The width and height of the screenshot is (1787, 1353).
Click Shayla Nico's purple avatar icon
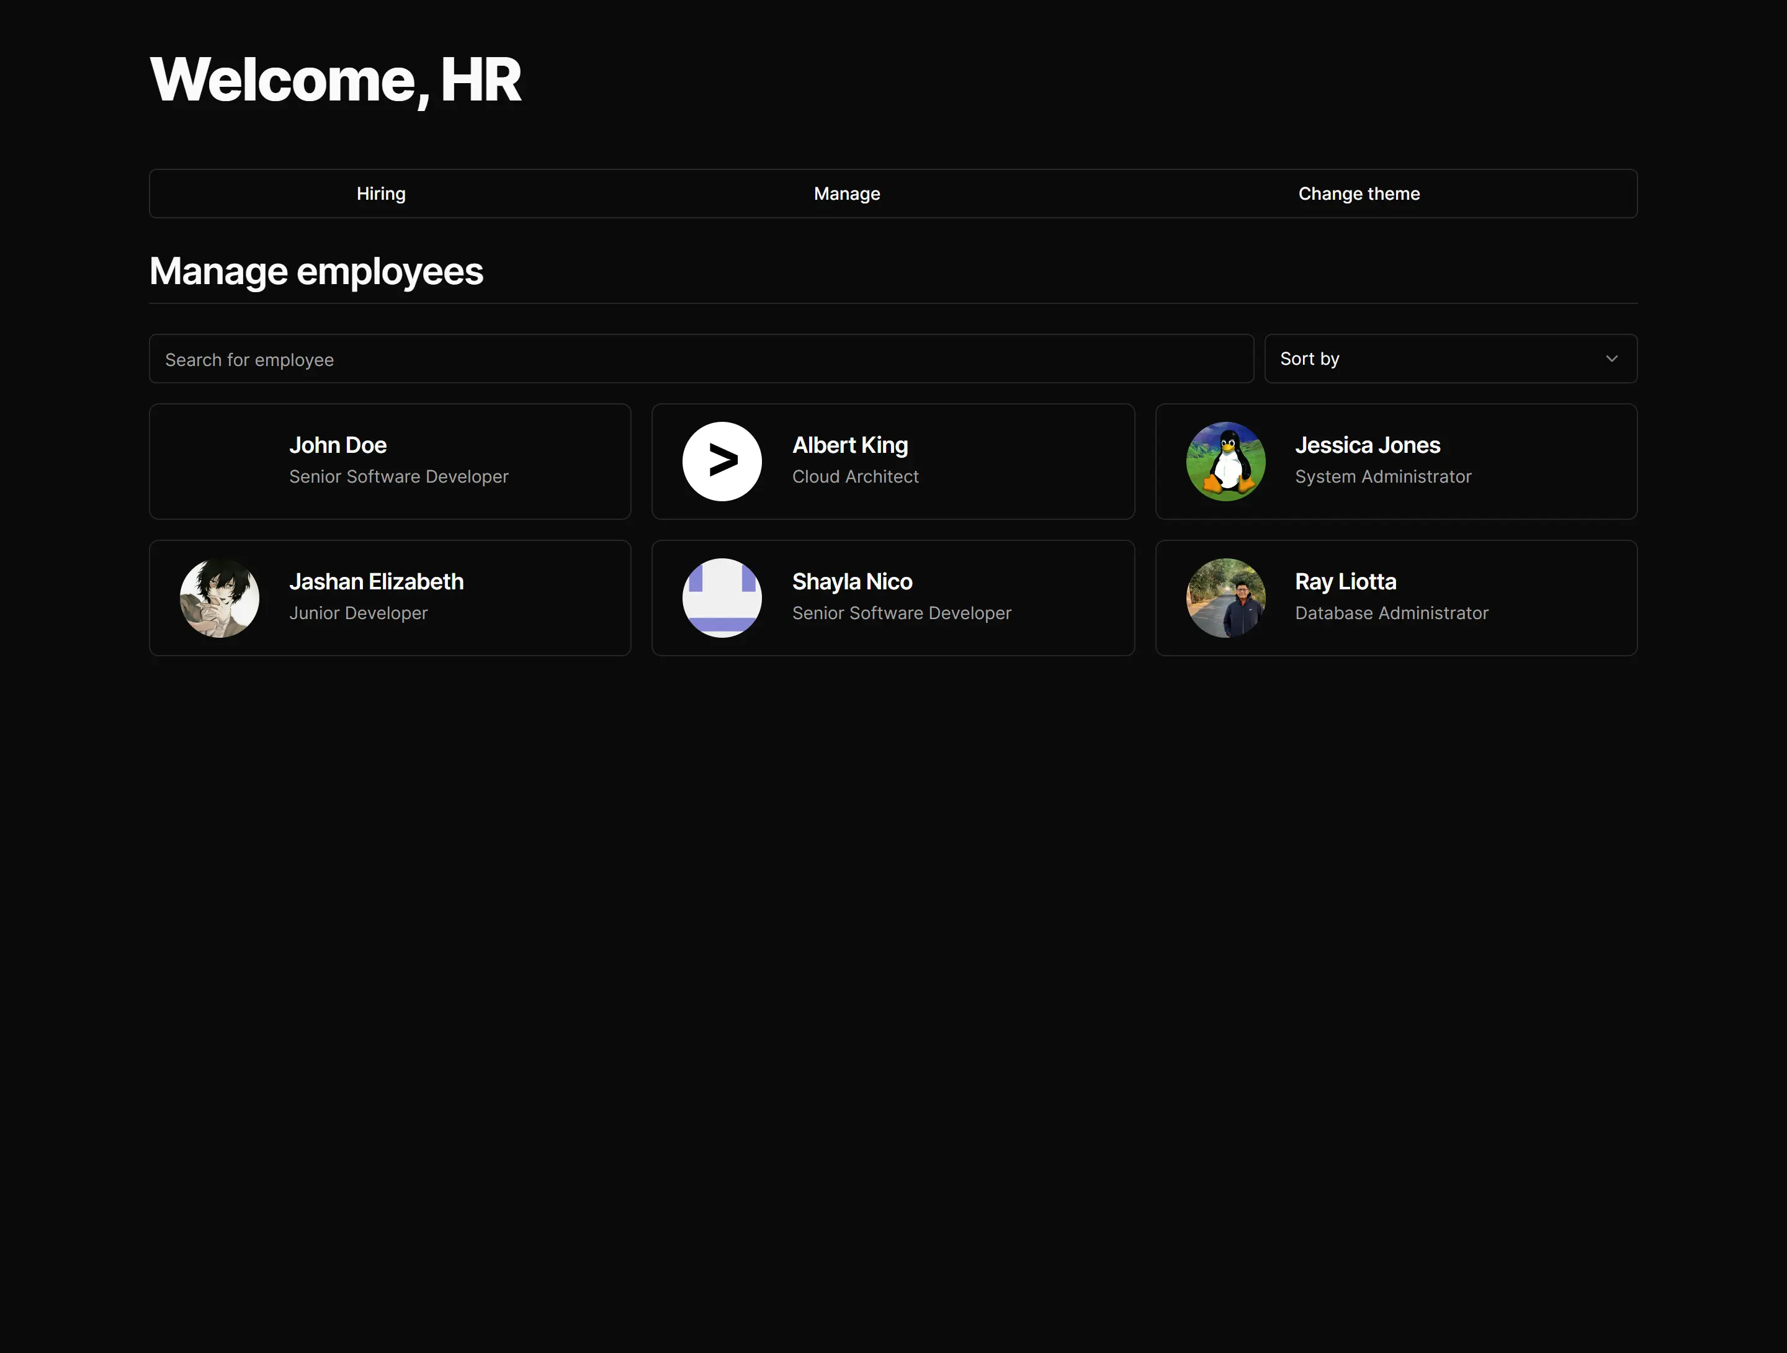click(x=722, y=598)
